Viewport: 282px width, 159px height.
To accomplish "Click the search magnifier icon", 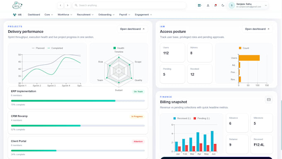I will (76, 5).
